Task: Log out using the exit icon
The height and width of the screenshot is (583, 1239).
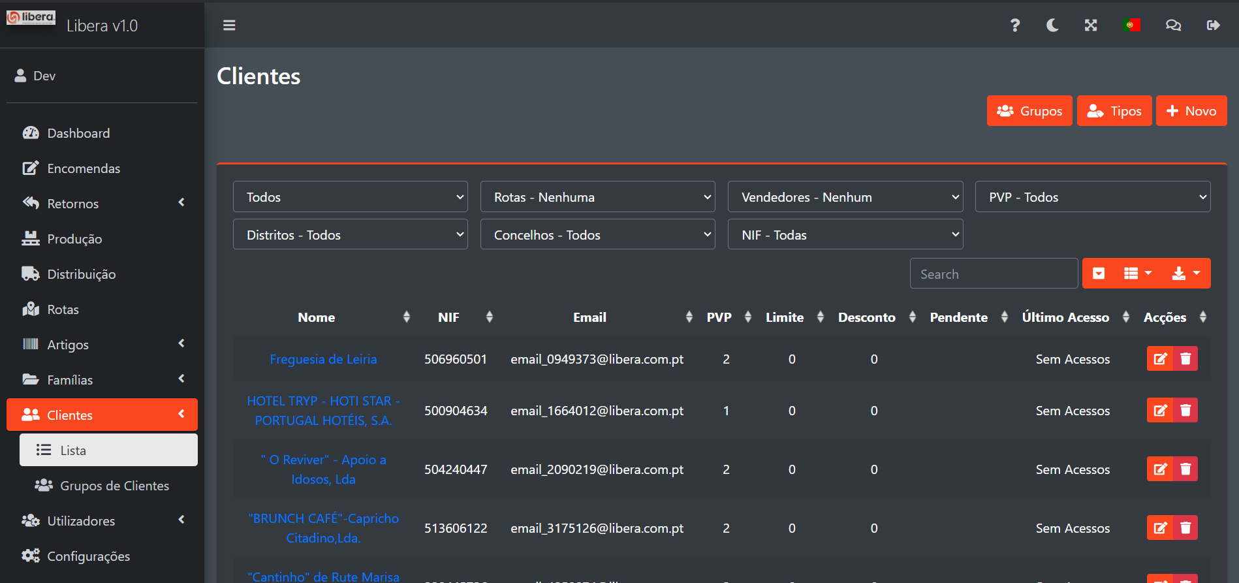Action: pyautogui.click(x=1213, y=25)
